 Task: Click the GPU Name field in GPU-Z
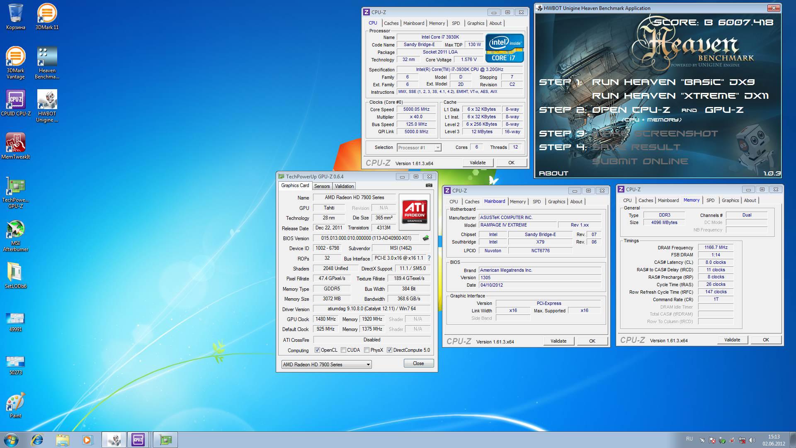click(354, 198)
